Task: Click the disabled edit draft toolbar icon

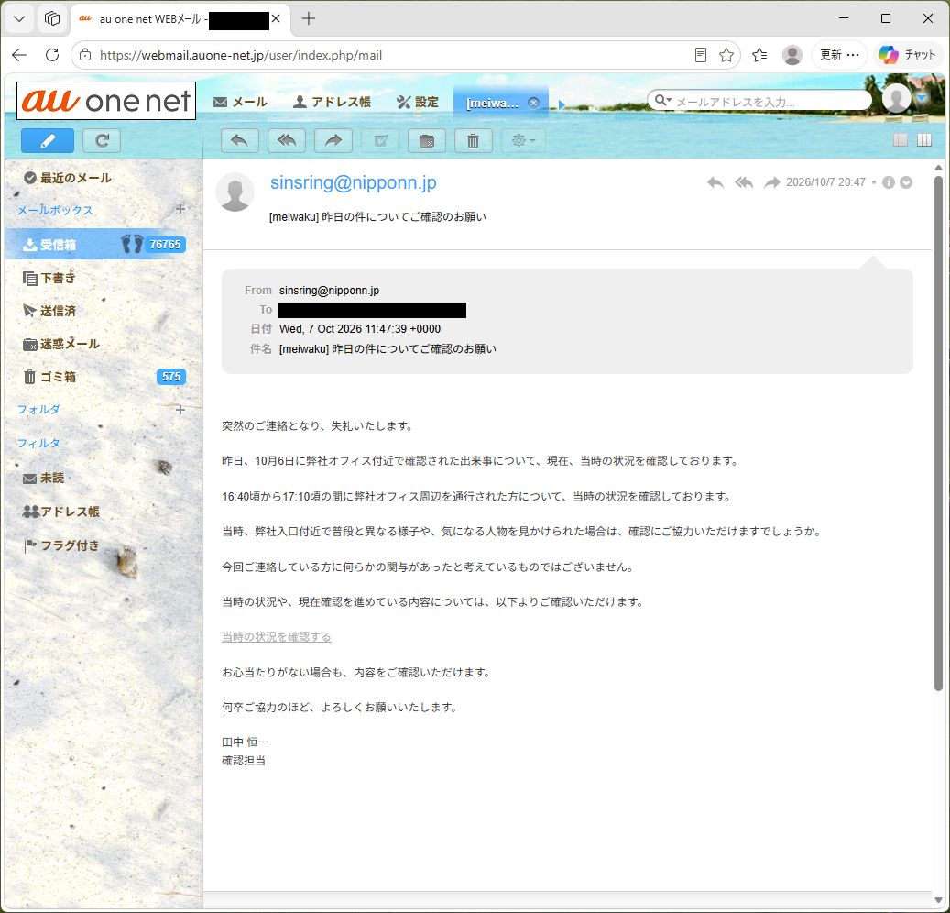Action: (380, 140)
